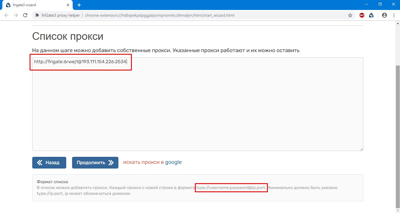Close the frigate3 wizard tab

[x=68, y=5]
